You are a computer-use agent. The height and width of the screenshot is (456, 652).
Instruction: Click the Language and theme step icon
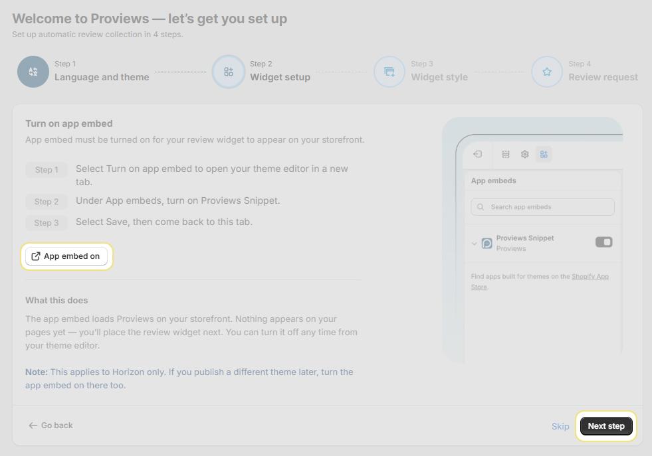coord(33,72)
